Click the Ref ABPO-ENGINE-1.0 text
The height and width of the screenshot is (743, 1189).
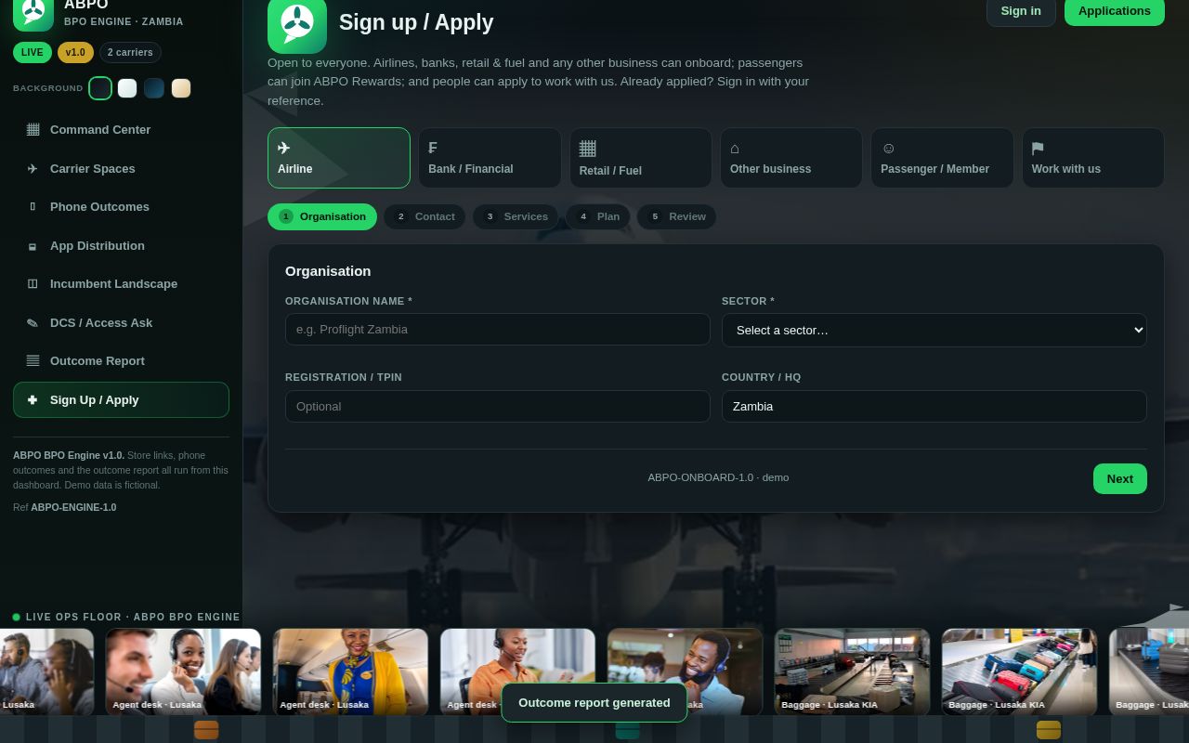(x=65, y=507)
